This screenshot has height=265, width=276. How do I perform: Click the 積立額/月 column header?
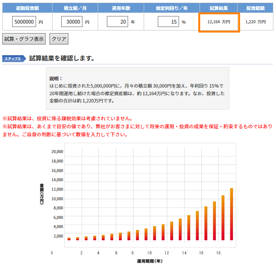(75, 8)
